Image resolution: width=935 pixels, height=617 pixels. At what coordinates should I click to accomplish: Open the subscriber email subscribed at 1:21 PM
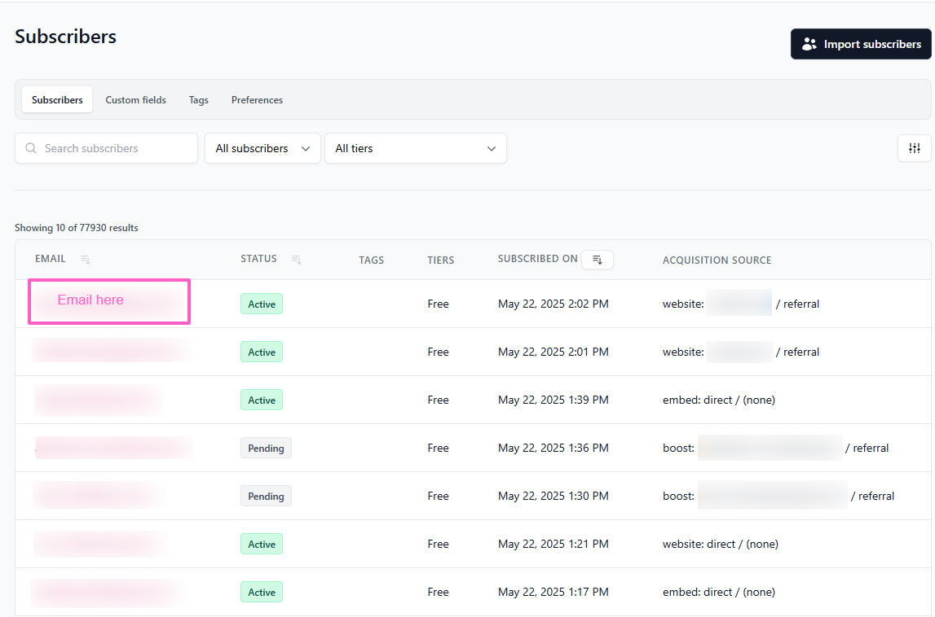[99, 544]
